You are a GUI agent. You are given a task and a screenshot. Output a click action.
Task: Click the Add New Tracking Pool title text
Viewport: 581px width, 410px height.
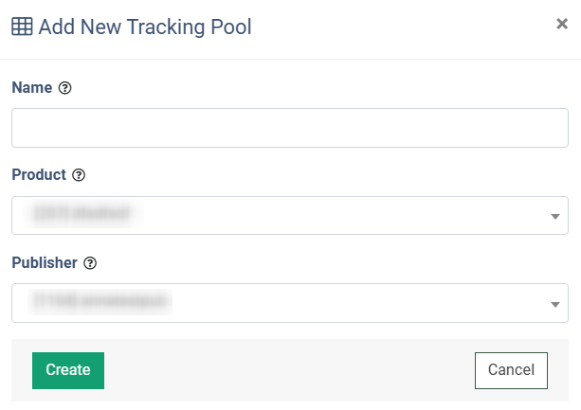tap(145, 27)
